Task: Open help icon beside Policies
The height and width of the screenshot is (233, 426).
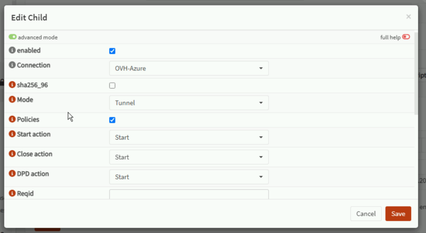Action: [12, 120]
